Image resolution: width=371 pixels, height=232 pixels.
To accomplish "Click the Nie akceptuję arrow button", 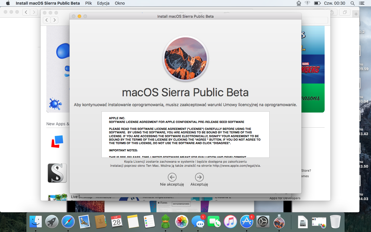I will pos(172,177).
